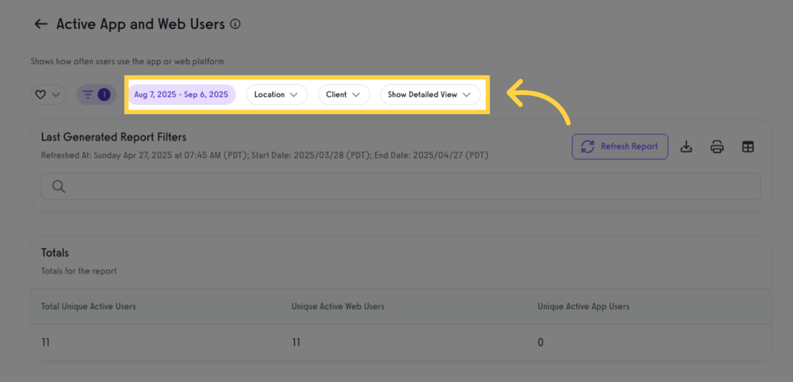The image size is (793, 382).
Task: Open the Client filter dropdown
Action: pyautogui.click(x=343, y=95)
